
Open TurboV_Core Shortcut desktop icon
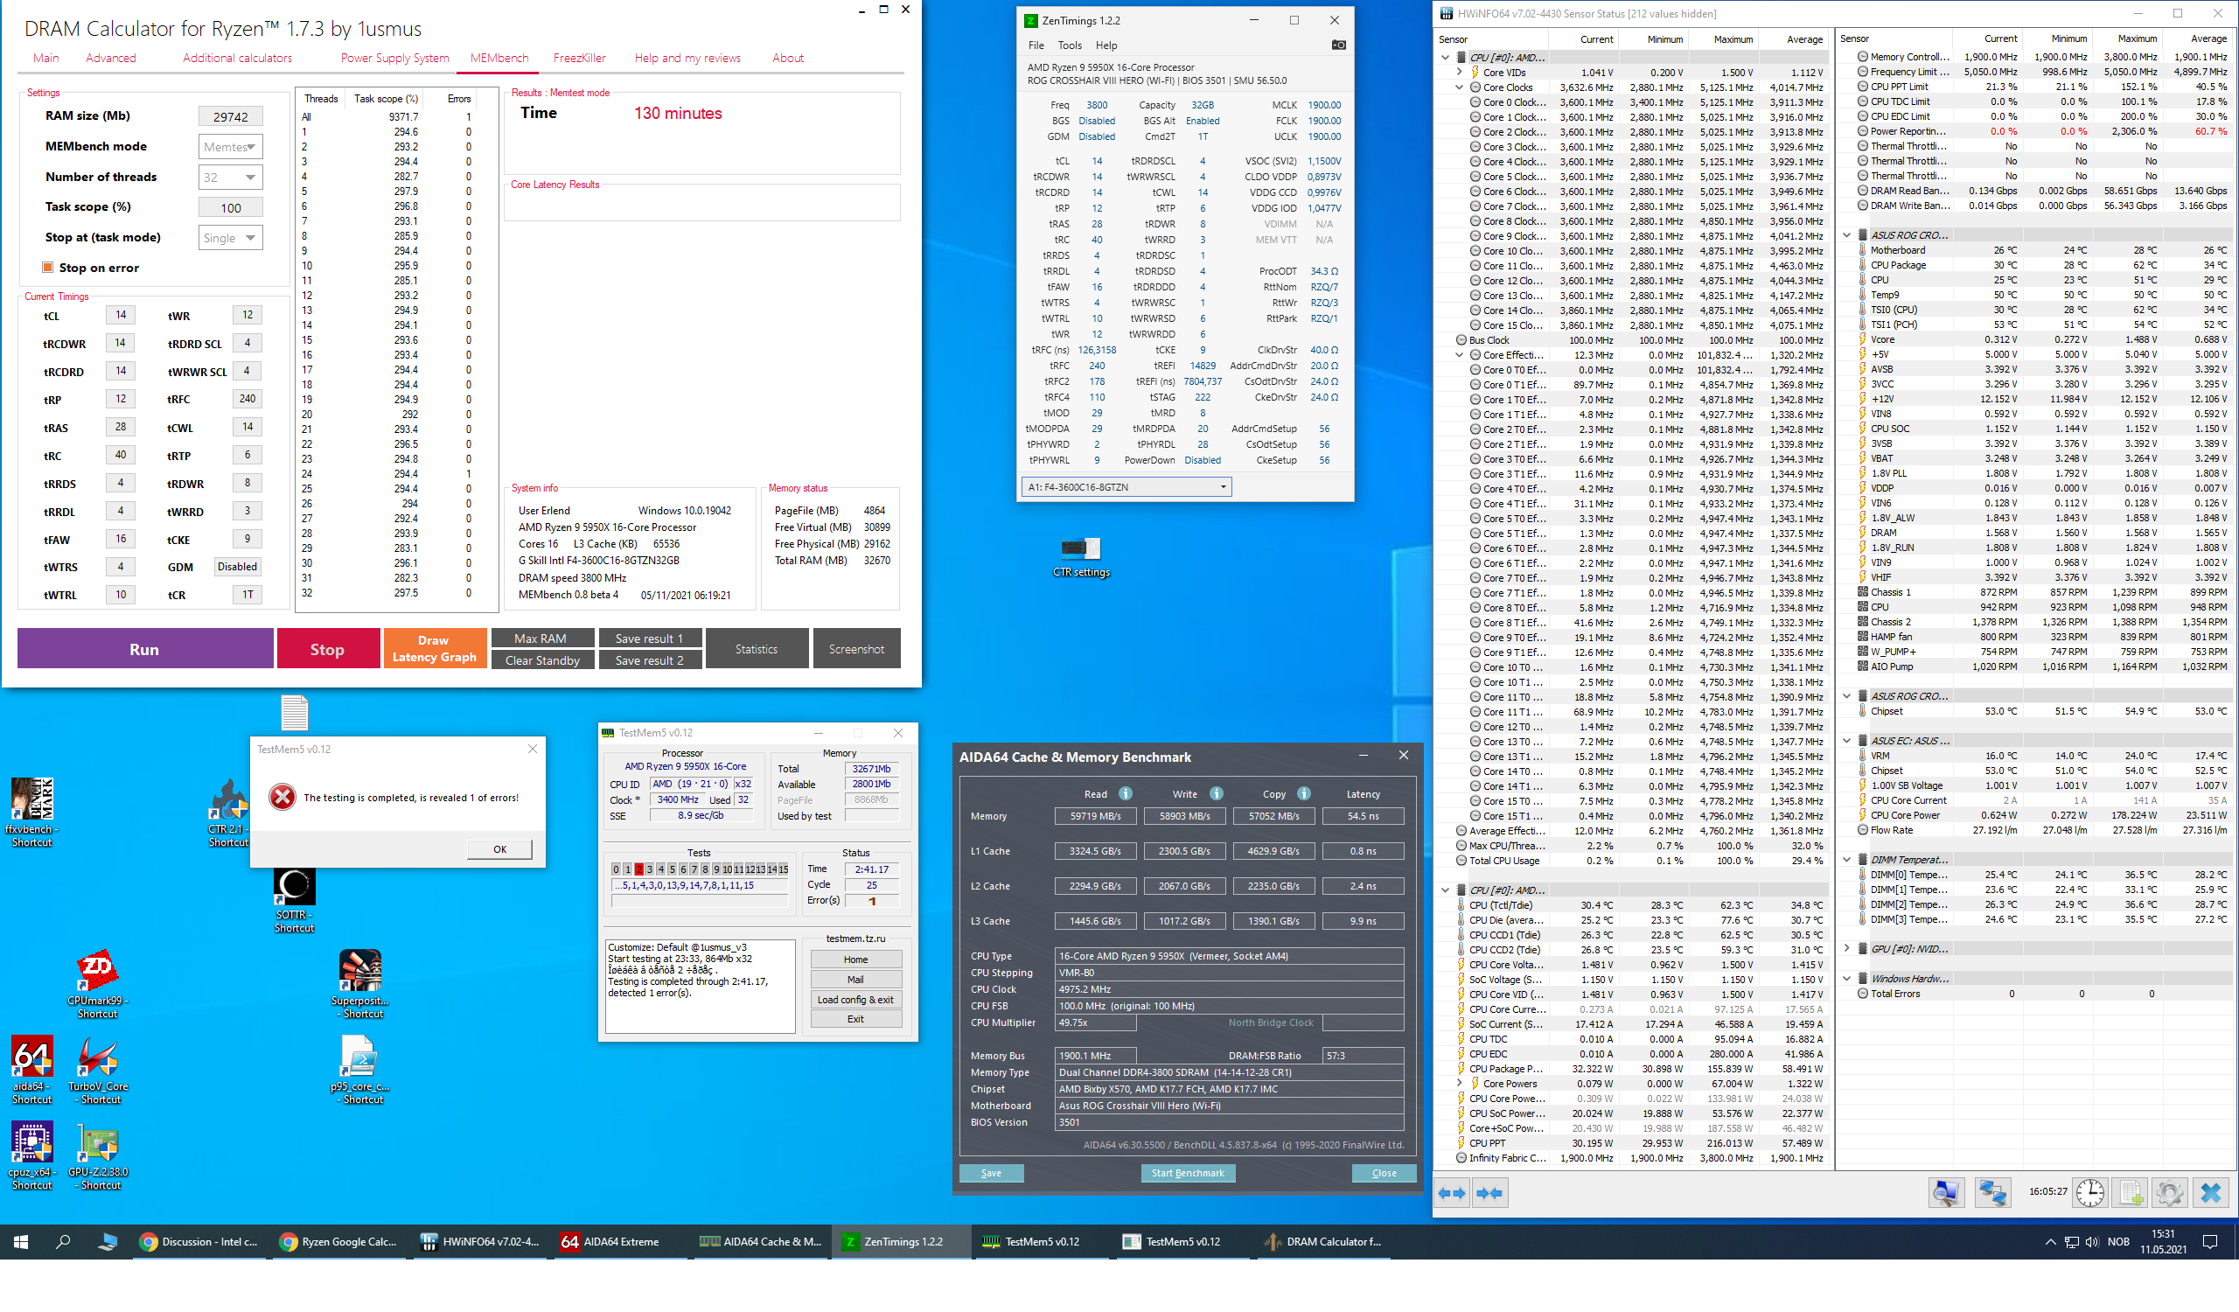(x=99, y=1070)
